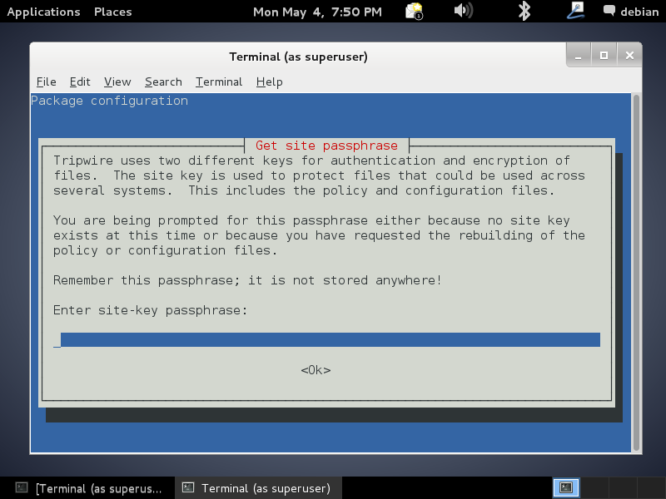
Task: Close the Terminal window
Action: (x=629, y=56)
